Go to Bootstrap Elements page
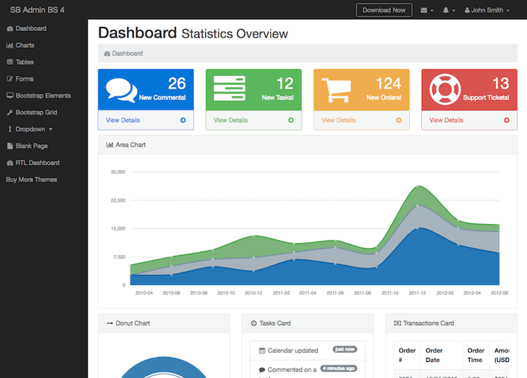The height and width of the screenshot is (378, 527). [39, 95]
